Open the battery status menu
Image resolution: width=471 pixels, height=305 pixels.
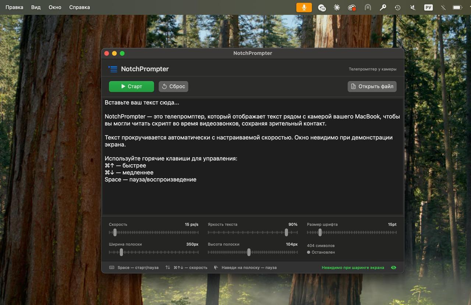point(457,7)
